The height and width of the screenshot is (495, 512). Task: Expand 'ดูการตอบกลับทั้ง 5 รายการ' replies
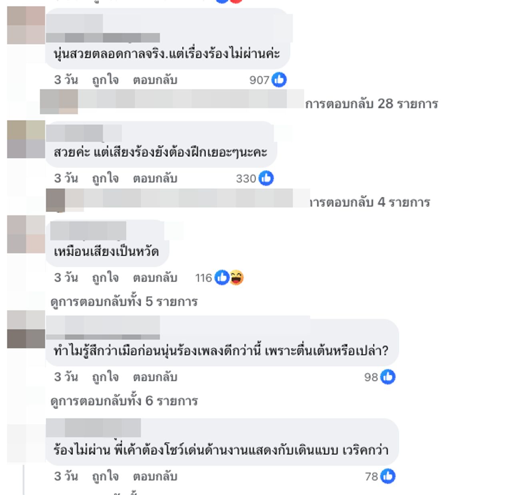coord(124,301)
